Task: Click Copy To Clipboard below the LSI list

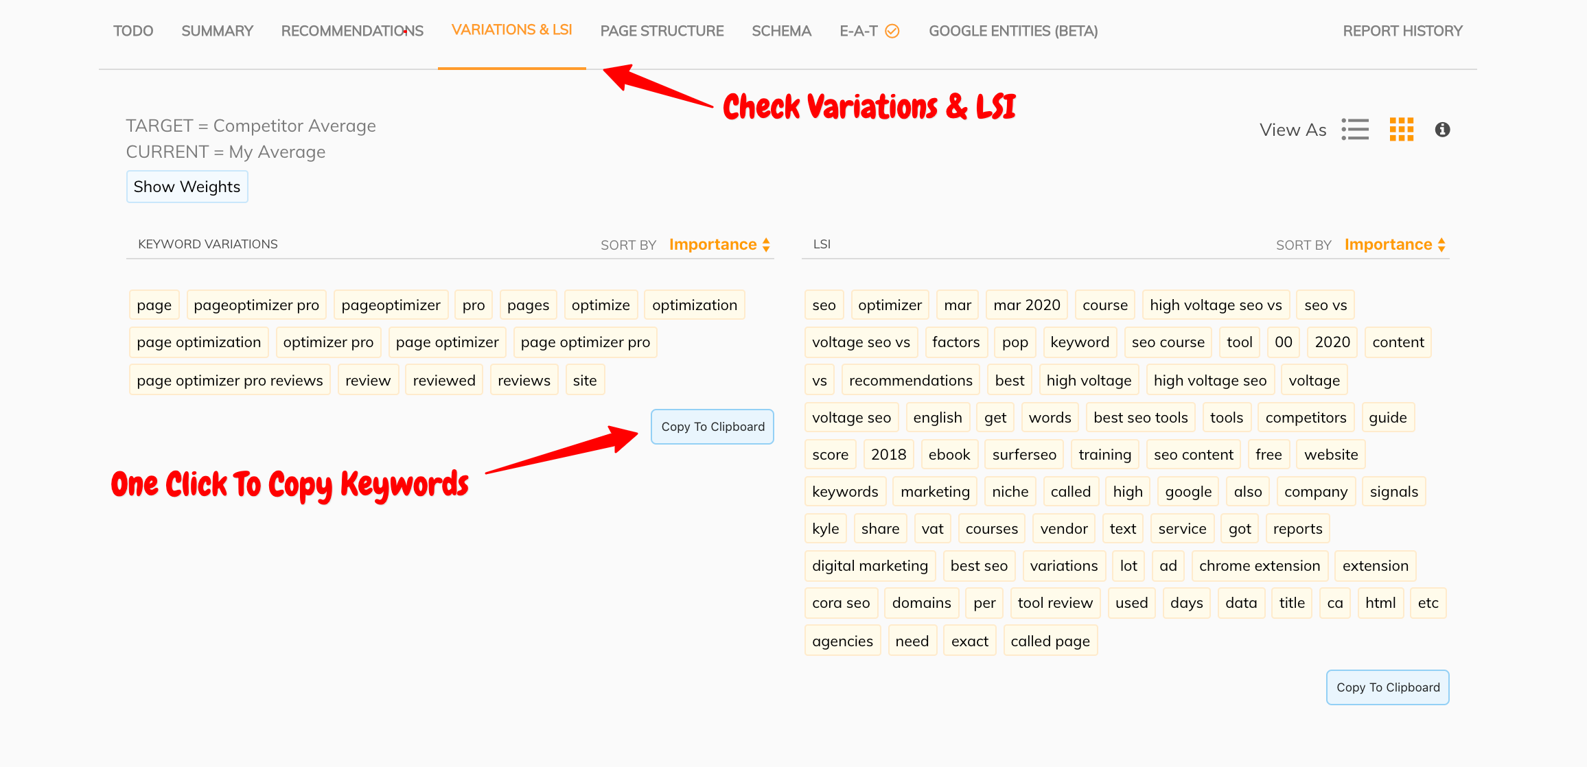Action: pos(1387,687)
